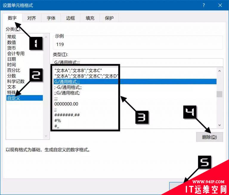Go to the 填充 tab
This screenshot has width=229, height=195.
[90, 18]
